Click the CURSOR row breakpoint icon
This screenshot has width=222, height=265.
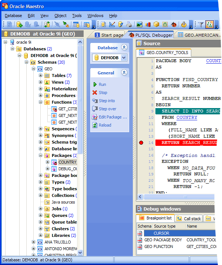click(140, 233)
